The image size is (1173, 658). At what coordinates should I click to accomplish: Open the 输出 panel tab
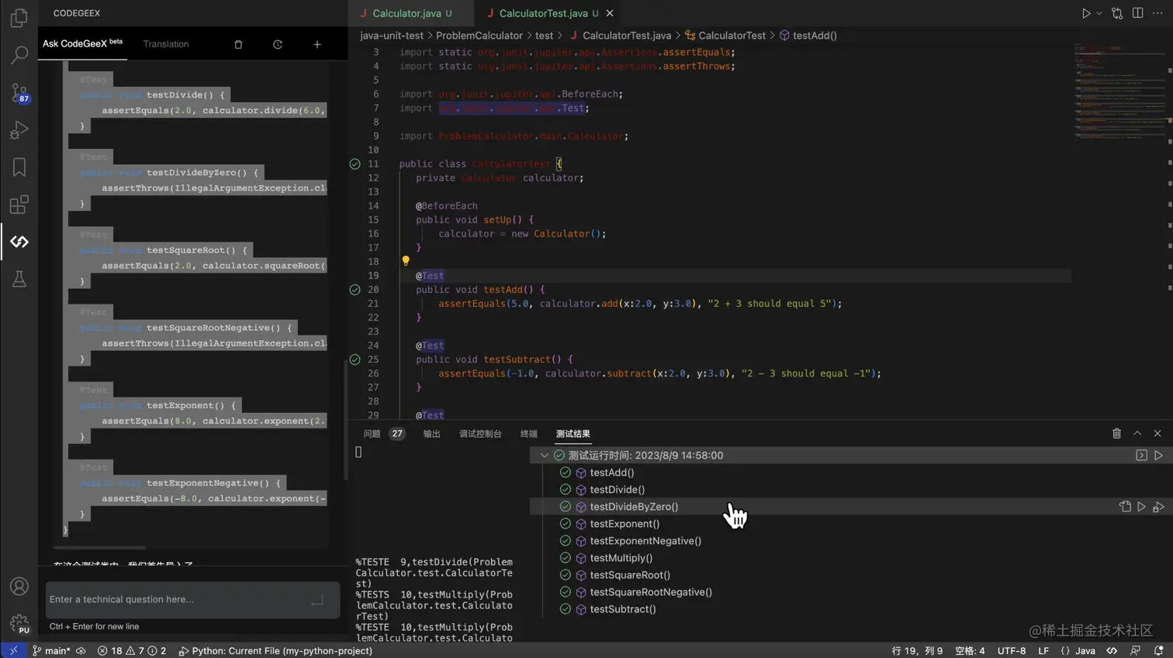[x=431, y=434]
